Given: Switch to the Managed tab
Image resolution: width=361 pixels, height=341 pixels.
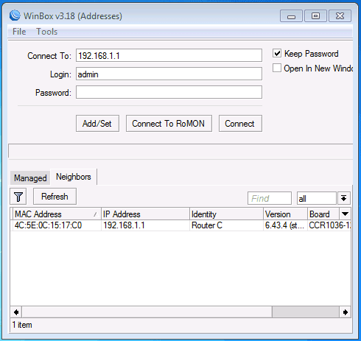Looking at the screenshot, I should 30,178.
